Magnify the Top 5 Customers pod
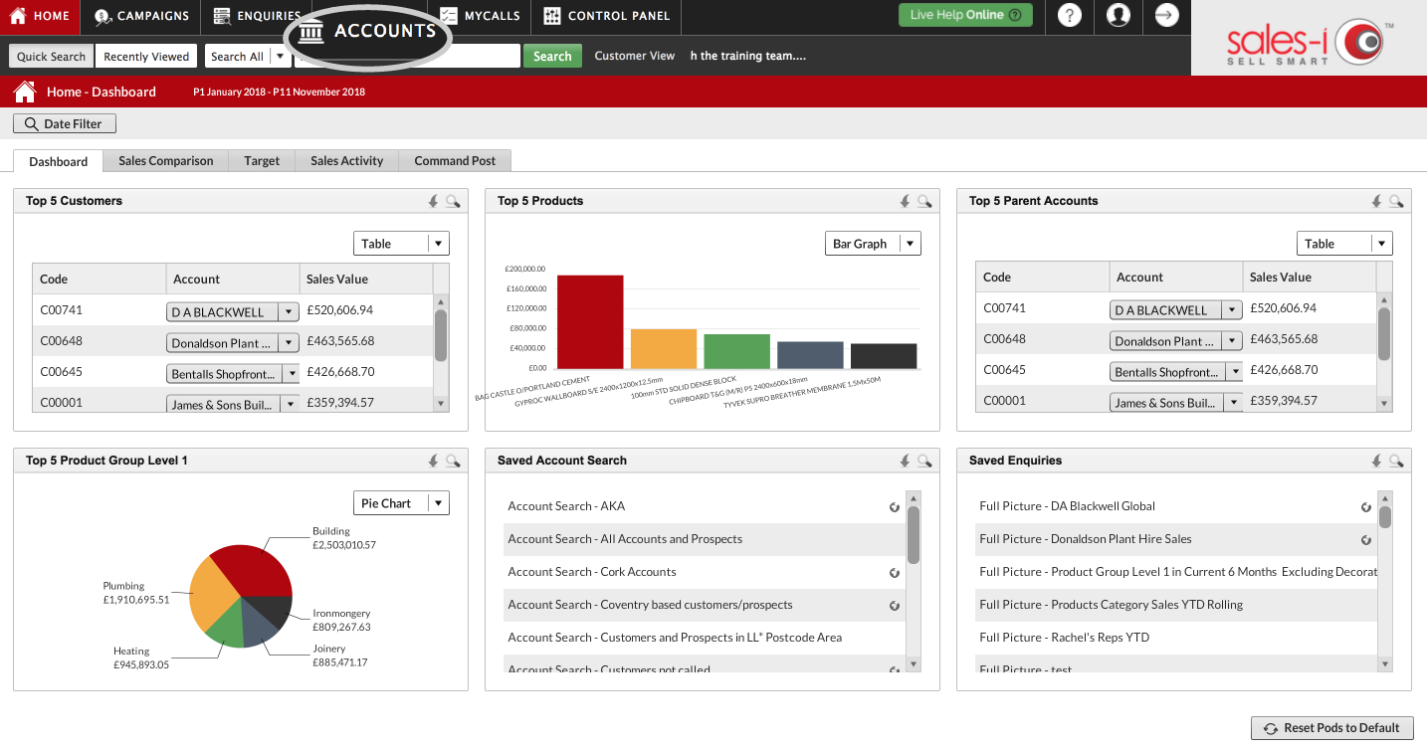The height and width of the screenshot is (751, 1427). (453, 201)
